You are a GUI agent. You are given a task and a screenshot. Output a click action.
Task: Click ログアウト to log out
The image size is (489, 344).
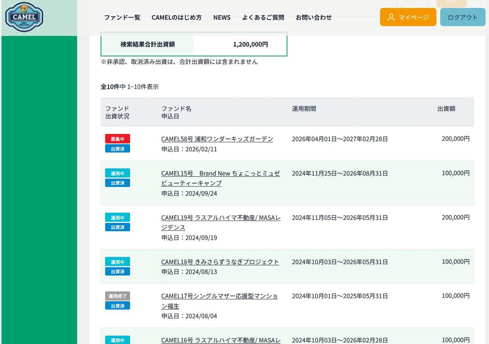(463, 17)
